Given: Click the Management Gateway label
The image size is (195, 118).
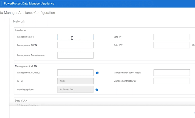Looking at the screenshot, I should click(x=125, y=81).
